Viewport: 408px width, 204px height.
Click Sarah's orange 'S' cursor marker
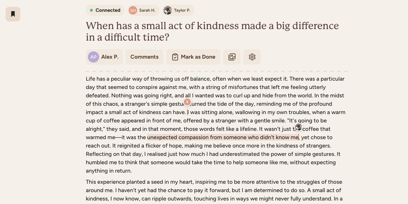[187, 102]
